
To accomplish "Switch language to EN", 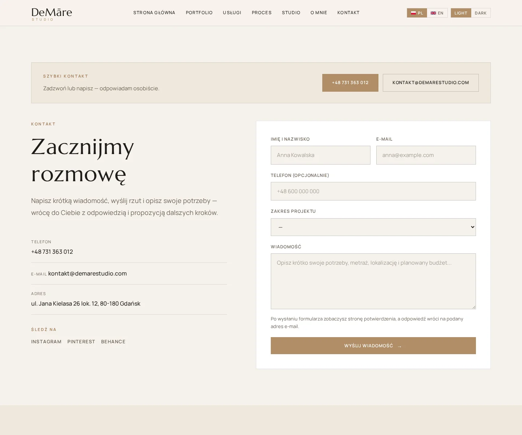I will click(437, 13).
